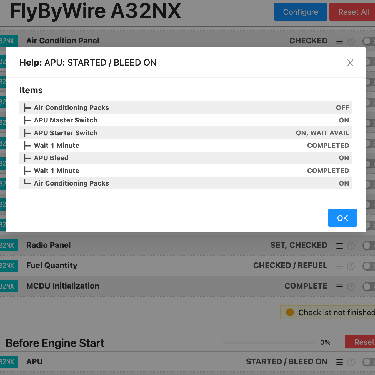The image size is (375, 375).
Task: Open item list icon for Air Condition Panel
Action: [339, 41]
